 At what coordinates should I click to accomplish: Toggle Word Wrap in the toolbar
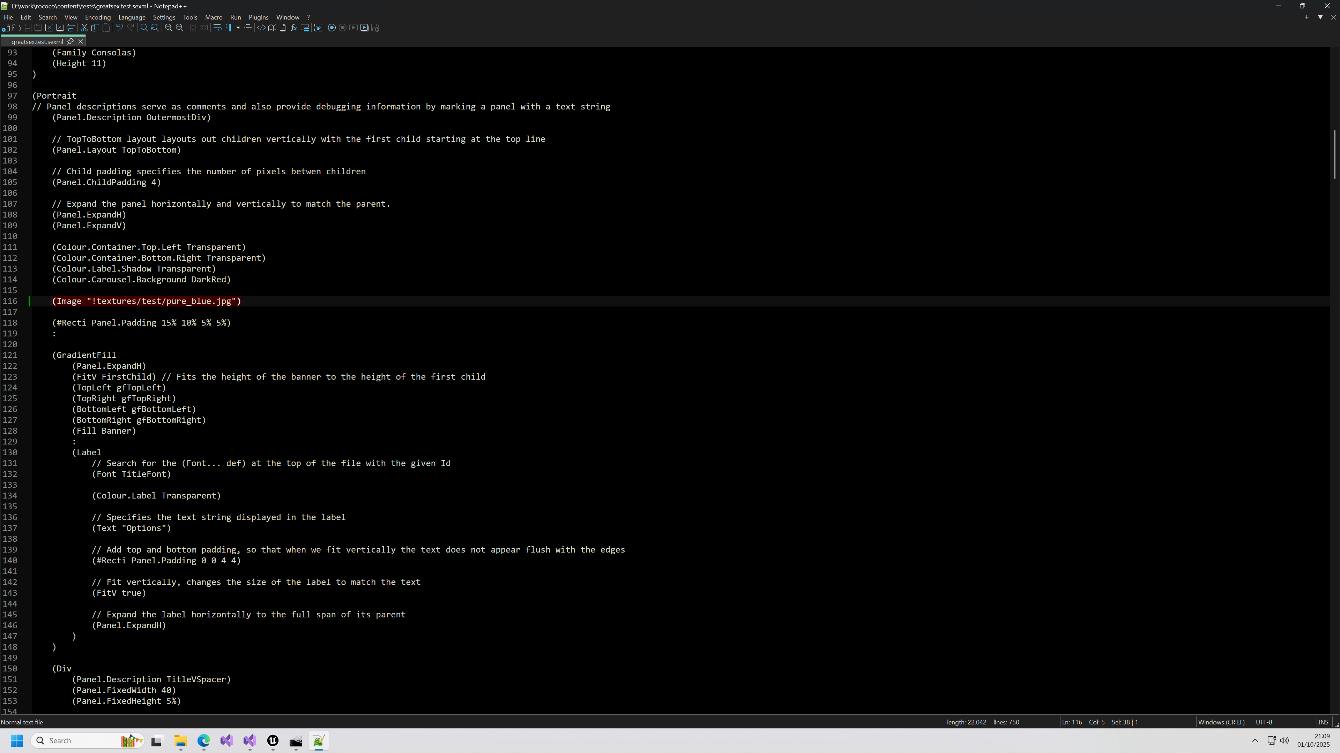coord(217,28)
